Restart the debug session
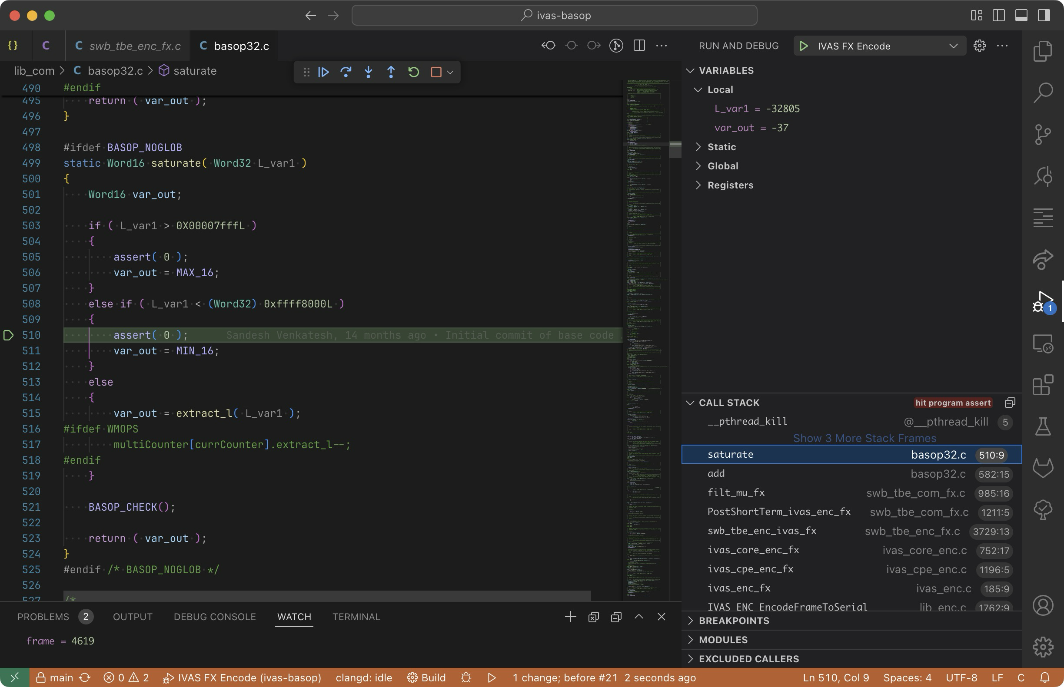 click(413, 72)
